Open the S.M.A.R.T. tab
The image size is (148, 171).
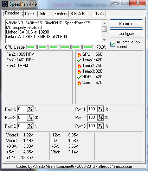(x=80, y=14)
